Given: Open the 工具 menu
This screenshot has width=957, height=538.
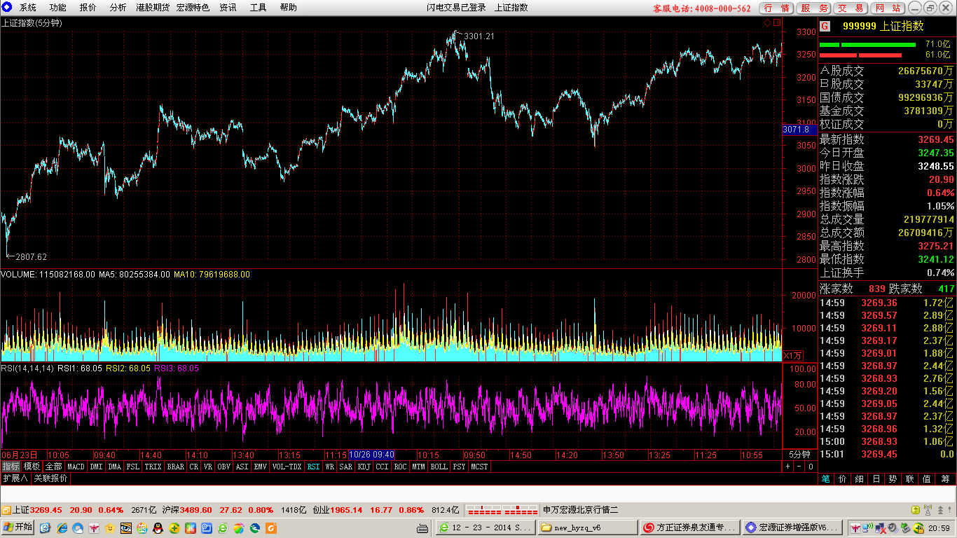Looking at the screenshot, I should coord(258,8).
